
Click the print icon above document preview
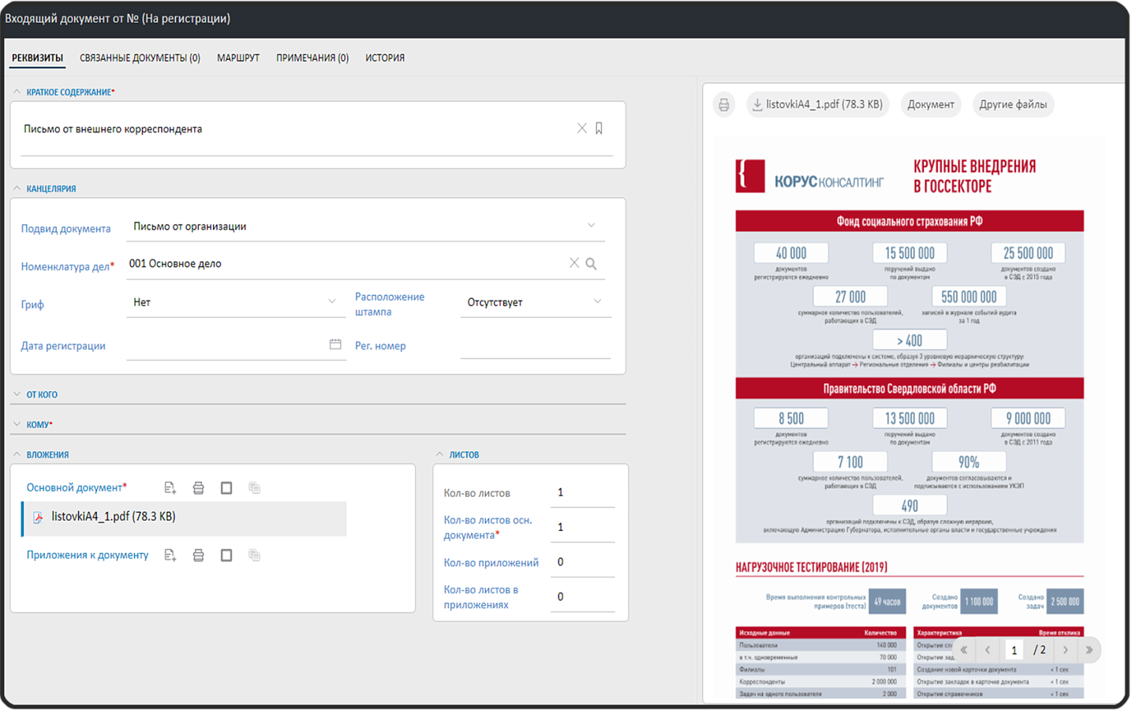click(x=723, y=104)
